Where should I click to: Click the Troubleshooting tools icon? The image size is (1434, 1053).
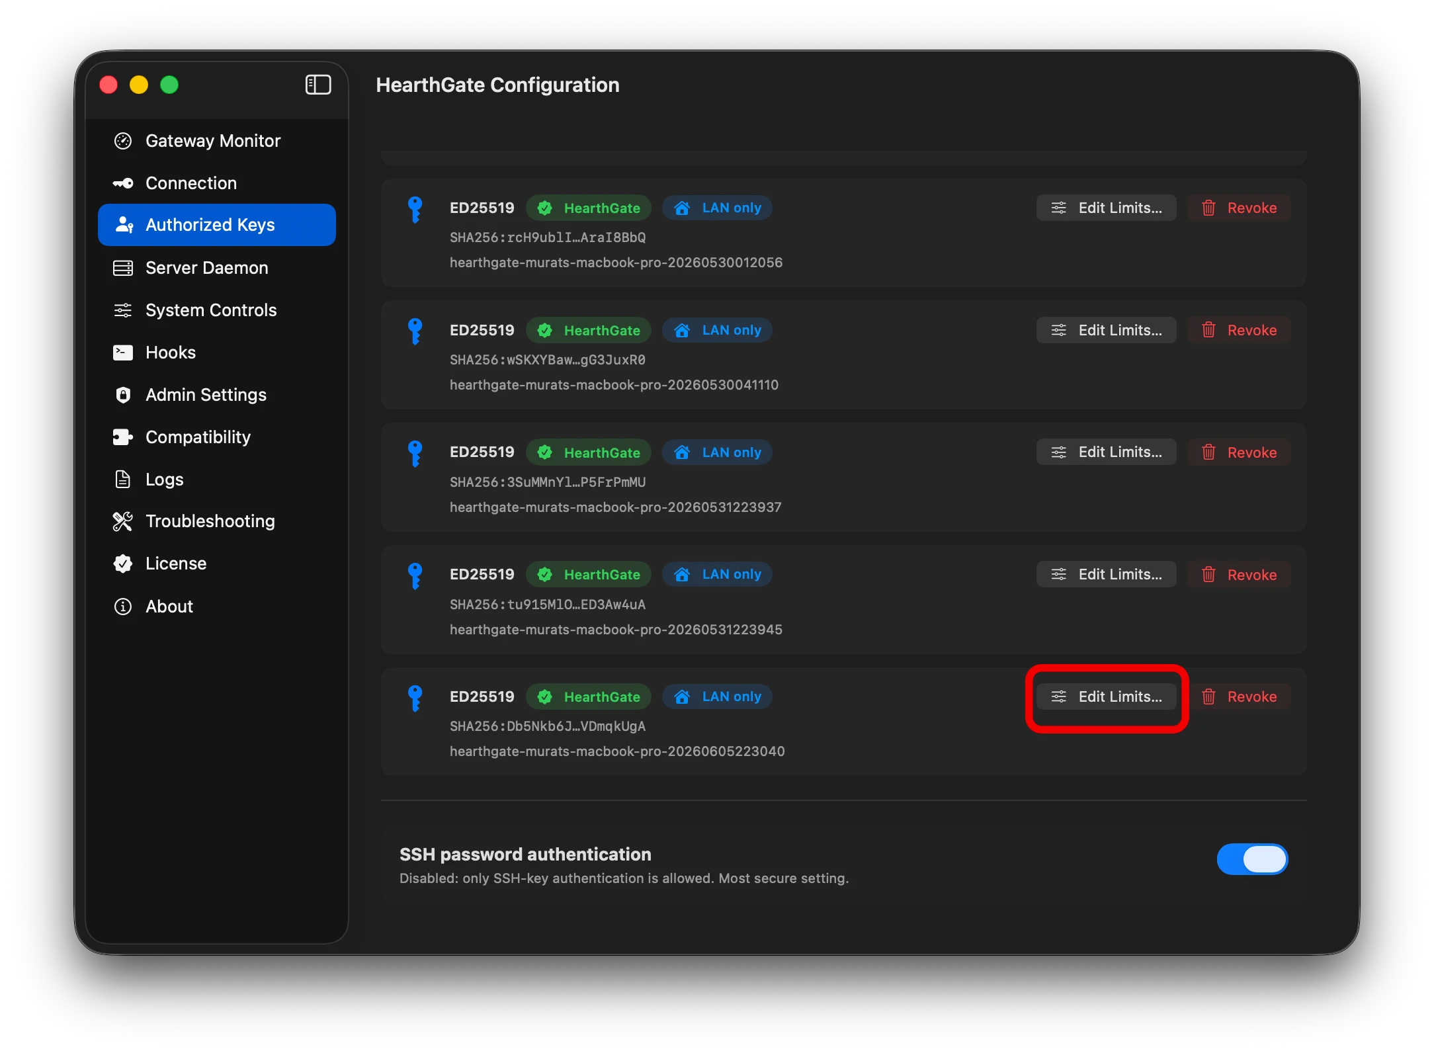click(x=123, y=521)
